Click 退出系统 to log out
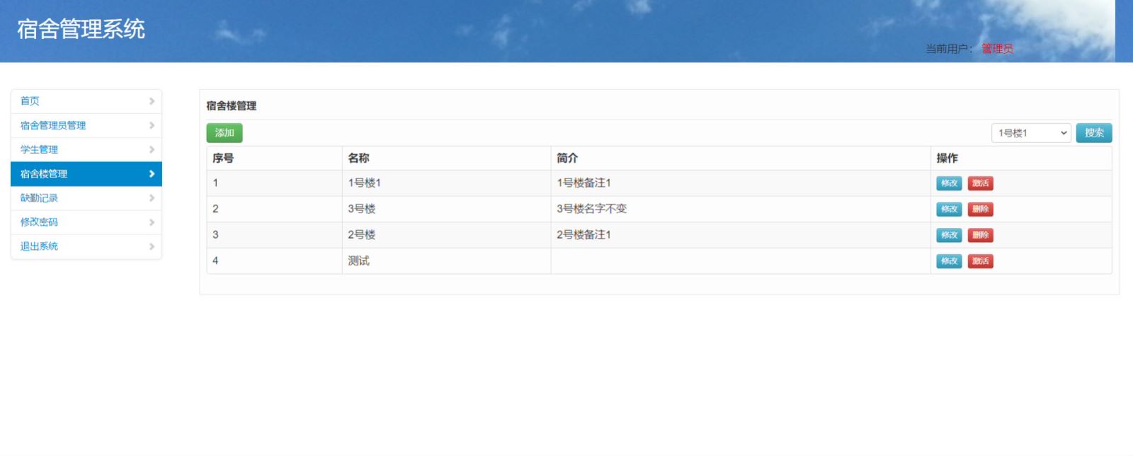Screen dimensions: 1133x456 [x=86, y=246]
